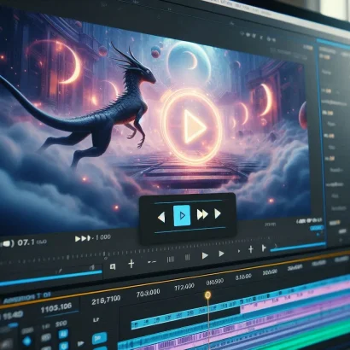
Task: Click the small square icon beside the plus
Action: pyautogui.click(x=113, y=266)
